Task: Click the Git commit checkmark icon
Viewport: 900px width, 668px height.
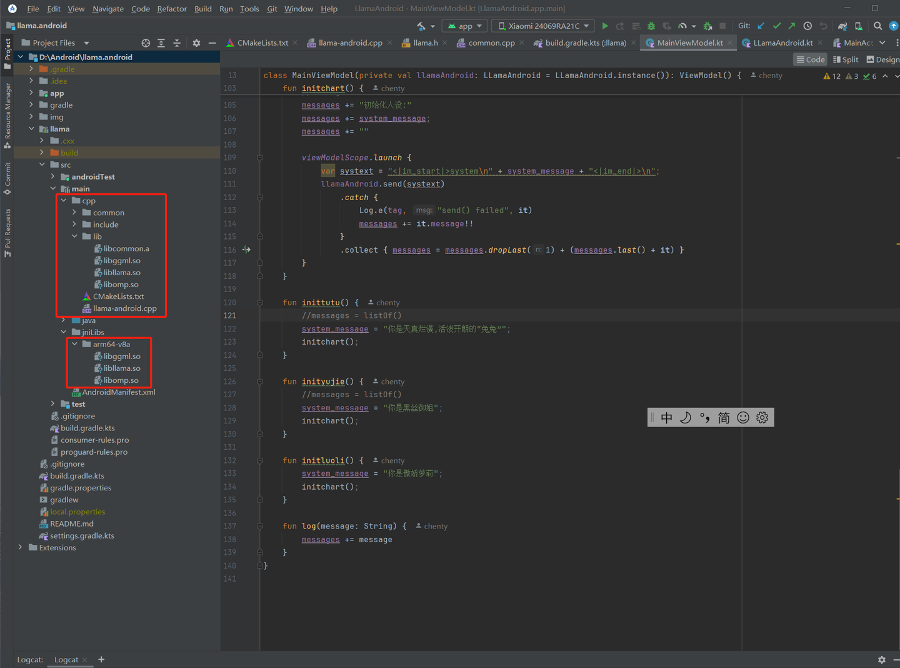Action: pyautogui.click(x=776, y=26)
